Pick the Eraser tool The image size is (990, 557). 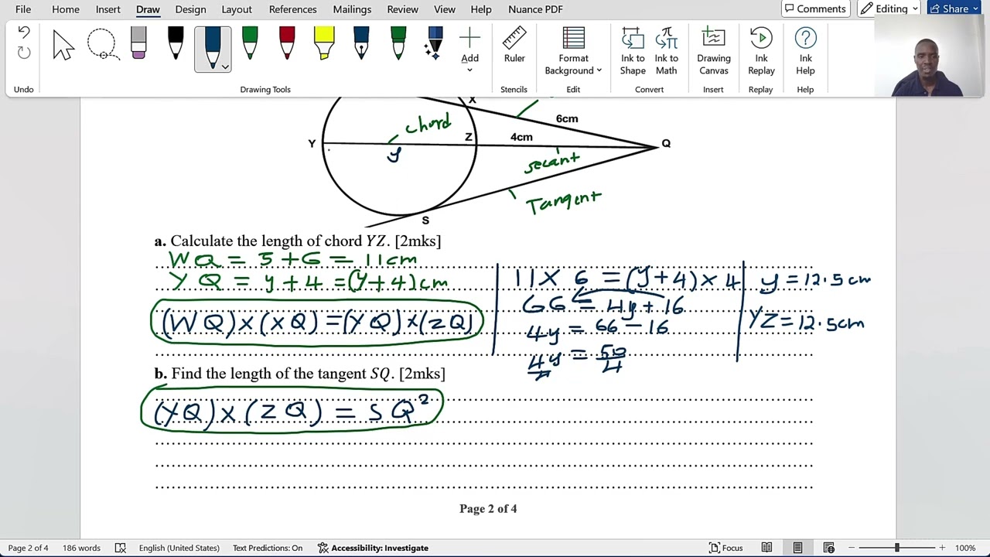(138, 43)
